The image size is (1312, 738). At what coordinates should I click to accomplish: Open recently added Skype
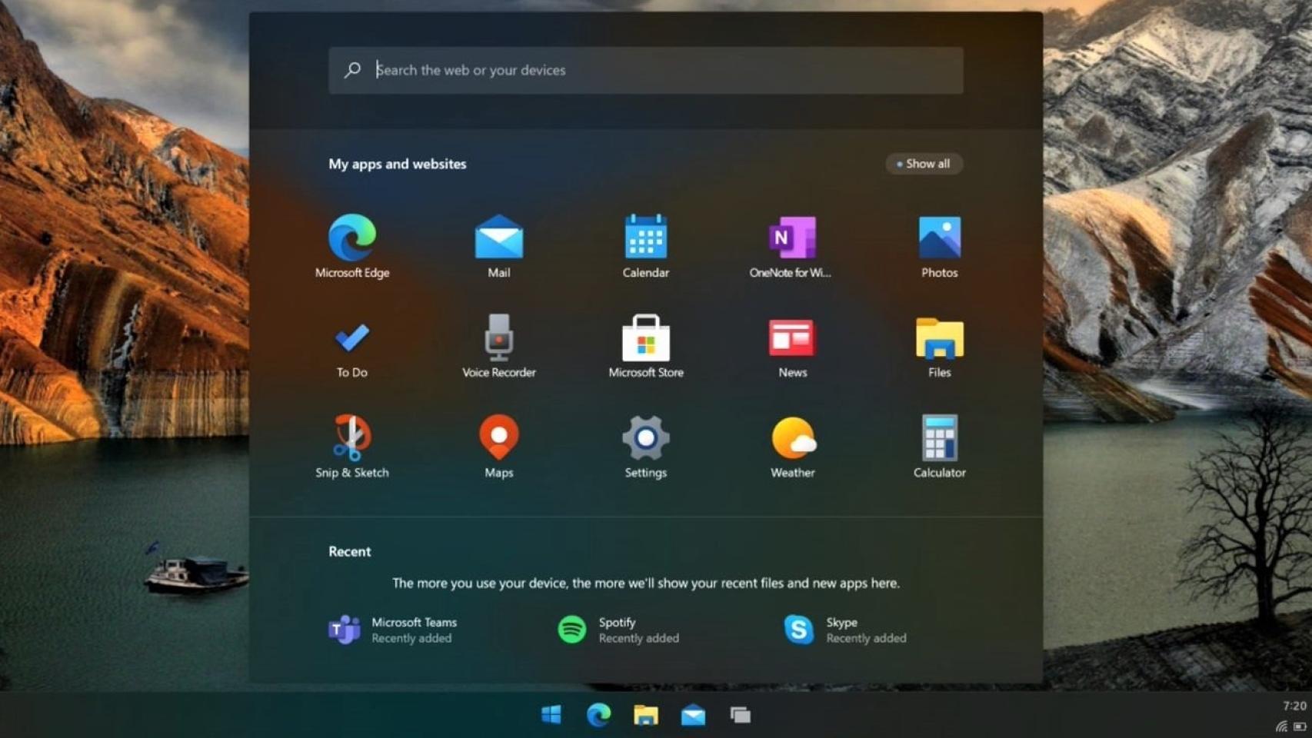pos(845,630)
